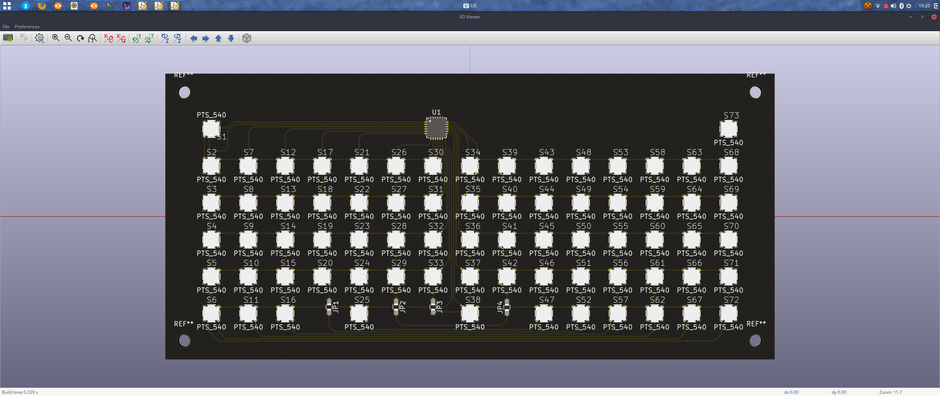Fit the board to the screen
This screenshot has width=940, height=396.
93,38
